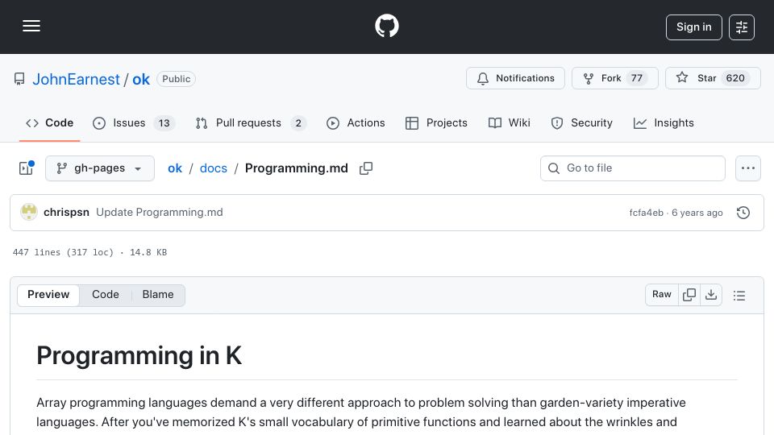Open the Issues tab
The height and width of the screenshot is (435, 774).
point(133,122)
